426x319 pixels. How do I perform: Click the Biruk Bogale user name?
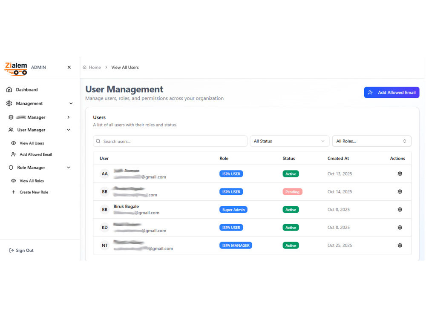(x=126, y=206)
